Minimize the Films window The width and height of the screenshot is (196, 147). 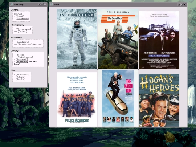(179, 4)
